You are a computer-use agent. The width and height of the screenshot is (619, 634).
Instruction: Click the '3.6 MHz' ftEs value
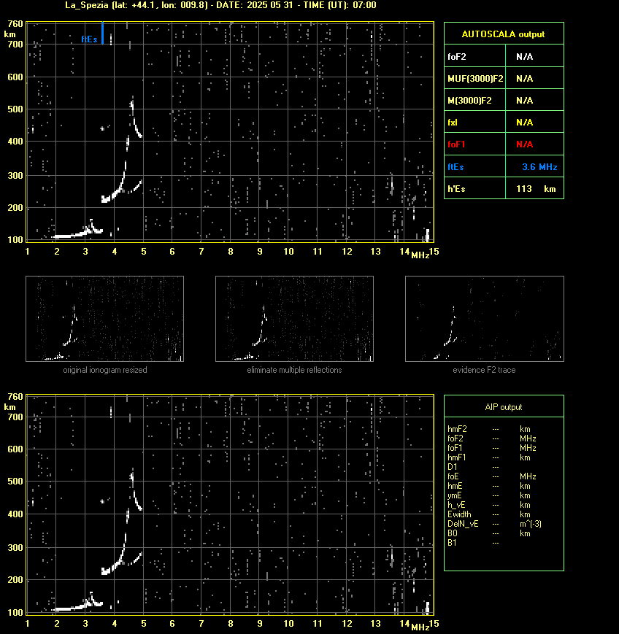[x=539, y=166]
